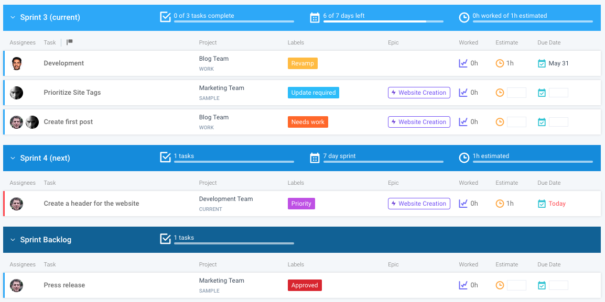Click the Sprint 3 hours-worked progress bar

click(533, 21)
